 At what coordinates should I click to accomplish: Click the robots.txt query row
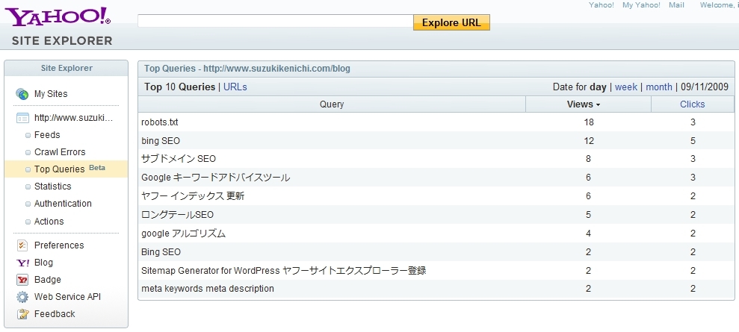click(436, 122)
